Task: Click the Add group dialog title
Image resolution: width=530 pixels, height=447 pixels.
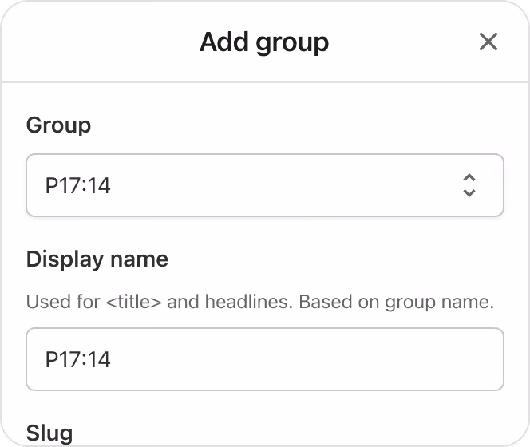Action: 264,42
